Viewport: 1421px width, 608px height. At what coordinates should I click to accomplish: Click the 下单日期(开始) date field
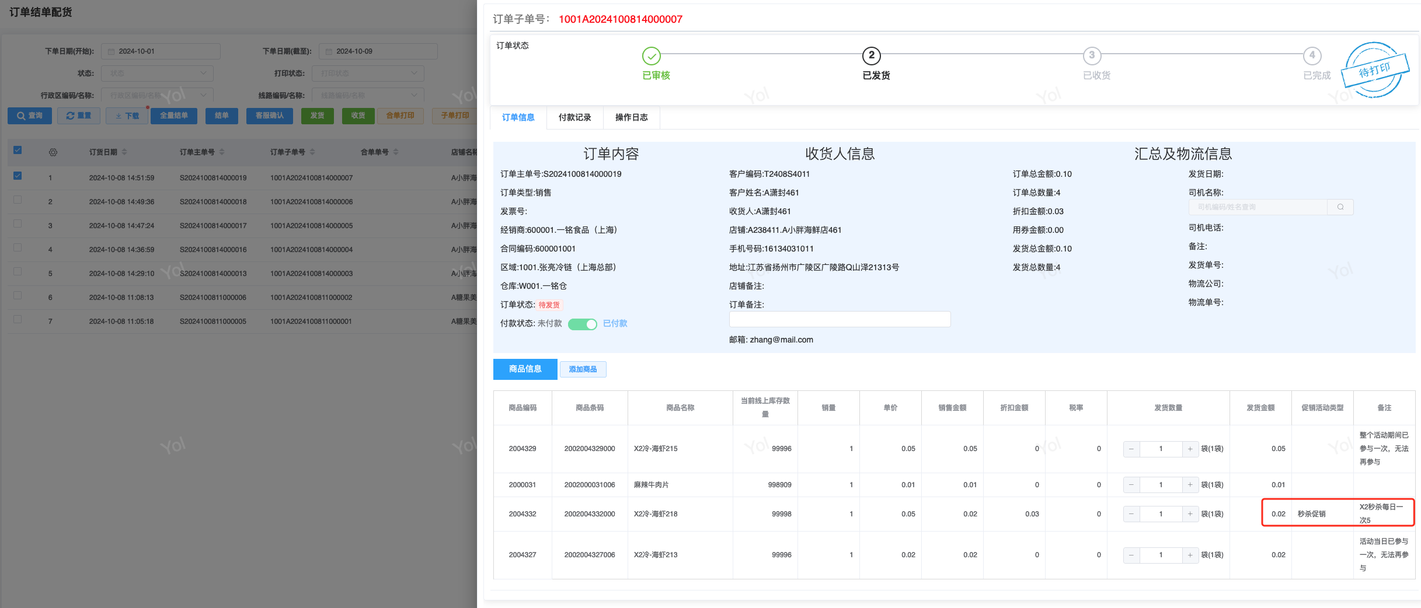click(161, 51)
